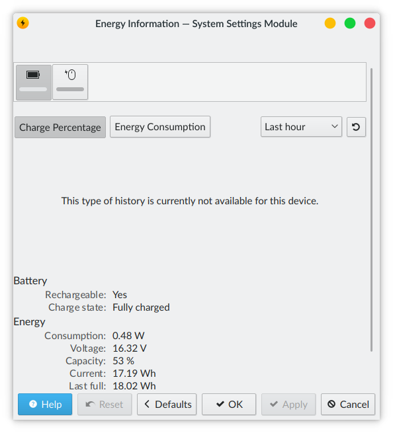The image size is (393, 433).
Task: Close the window with red button
Action: pyautogui.click(x=370, y=23)
